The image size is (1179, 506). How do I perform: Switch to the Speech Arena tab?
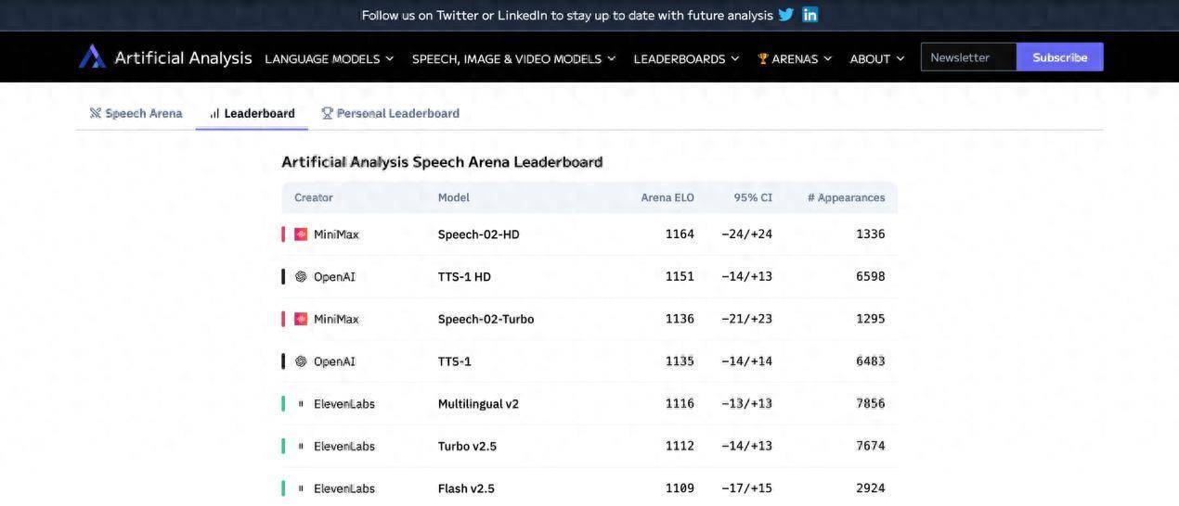[136, 113]
